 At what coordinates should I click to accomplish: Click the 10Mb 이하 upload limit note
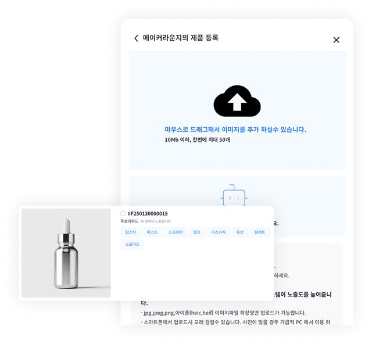click(197, 139)
